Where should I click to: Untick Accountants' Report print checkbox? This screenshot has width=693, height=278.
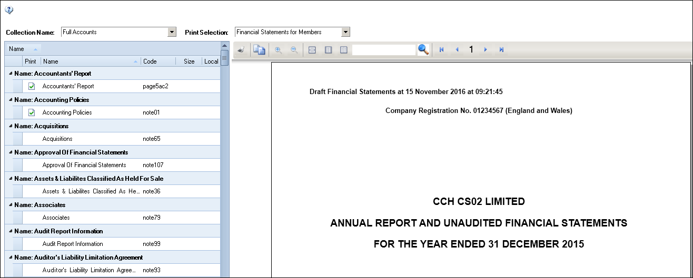point(32,86)
